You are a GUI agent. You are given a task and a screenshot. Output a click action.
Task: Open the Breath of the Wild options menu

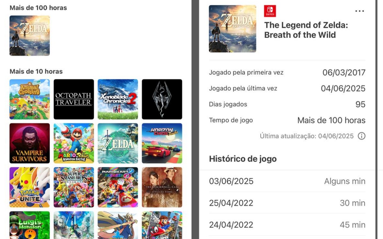359,11
